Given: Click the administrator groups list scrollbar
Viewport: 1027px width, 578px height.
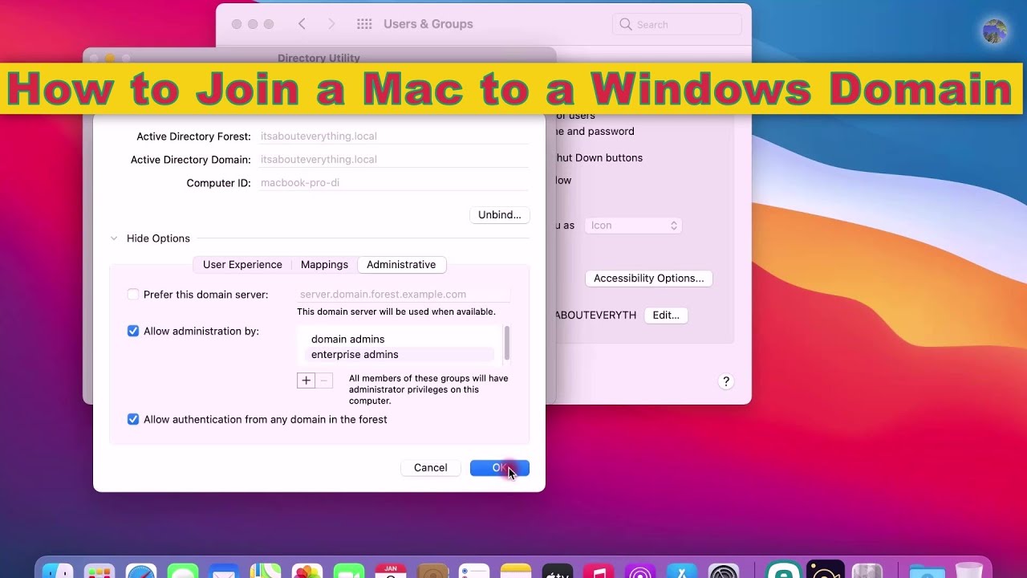Looking at the screenshot, I should 506,343.
